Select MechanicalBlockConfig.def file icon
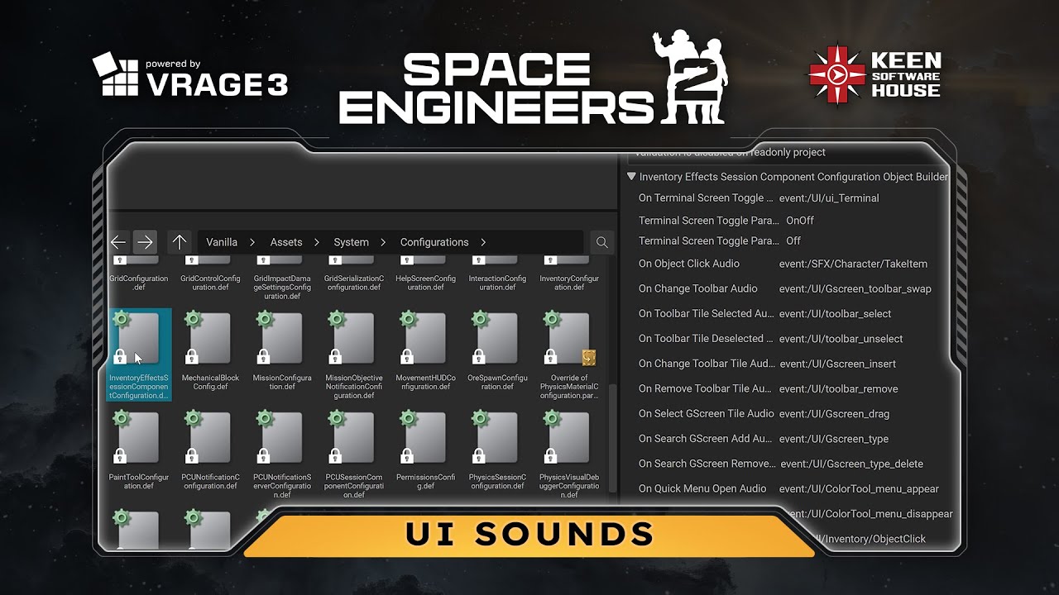The width and height of the screenshot is (1059, 595). click(x=208, y=339)
